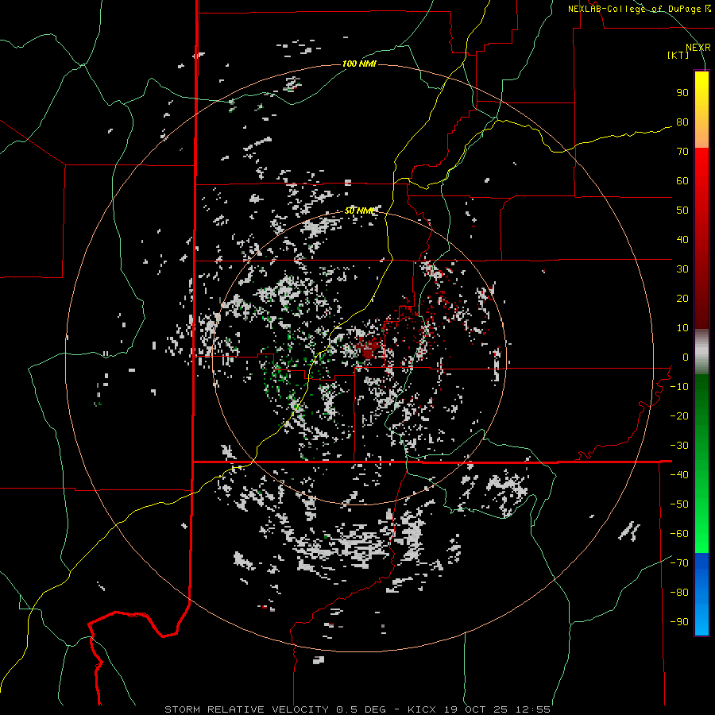Click the 50 NMI range ring label

pos(359,211)
